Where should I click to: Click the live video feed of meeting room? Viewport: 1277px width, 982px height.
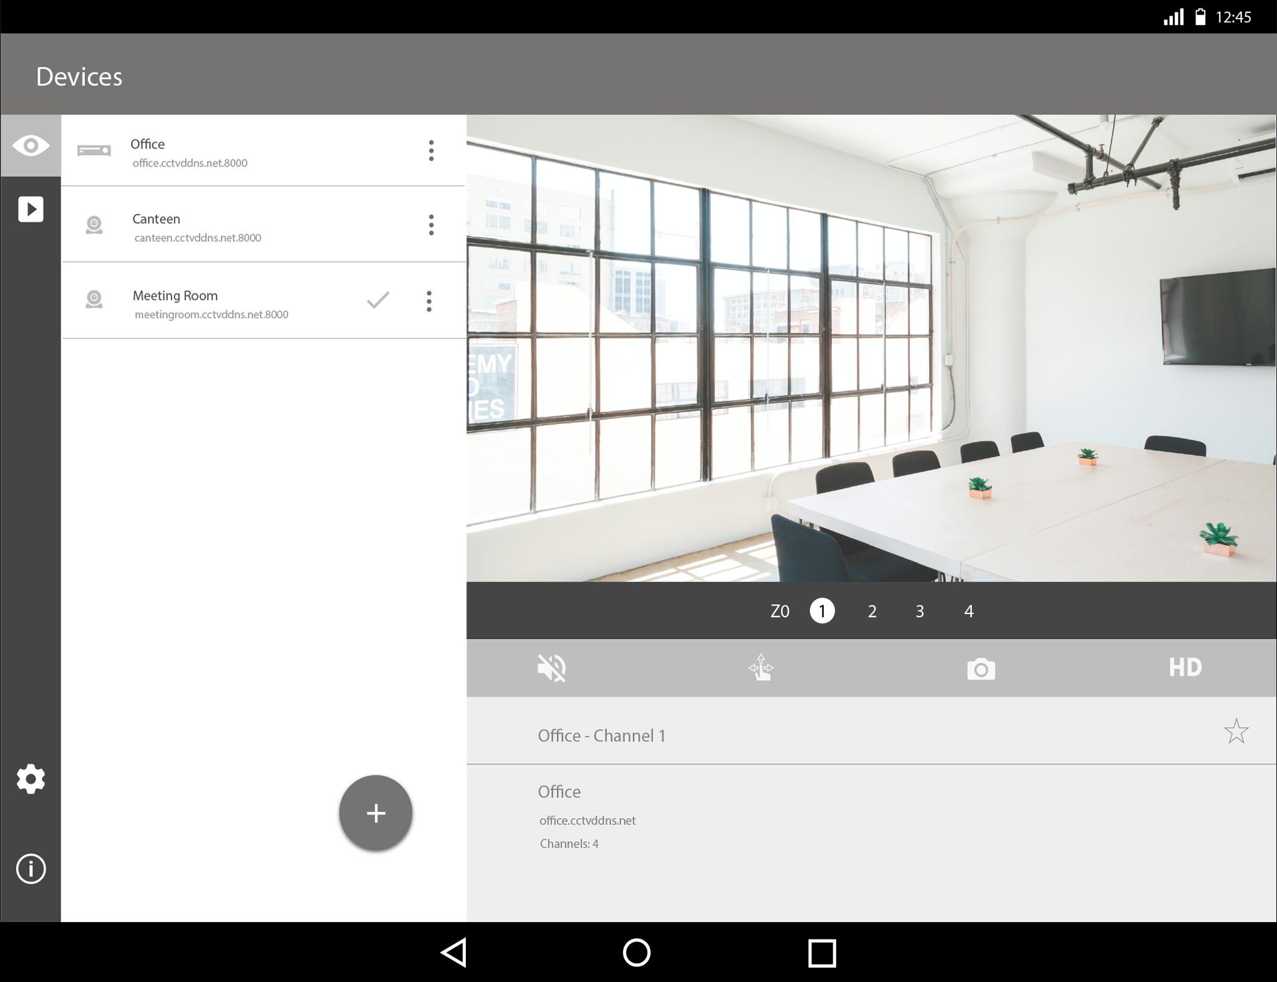(871, 348)
